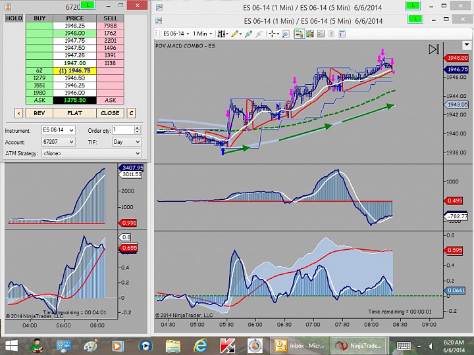This screenshot has width=474, height=355.
Task: Open Windows Start button
Action: point(11,346)
